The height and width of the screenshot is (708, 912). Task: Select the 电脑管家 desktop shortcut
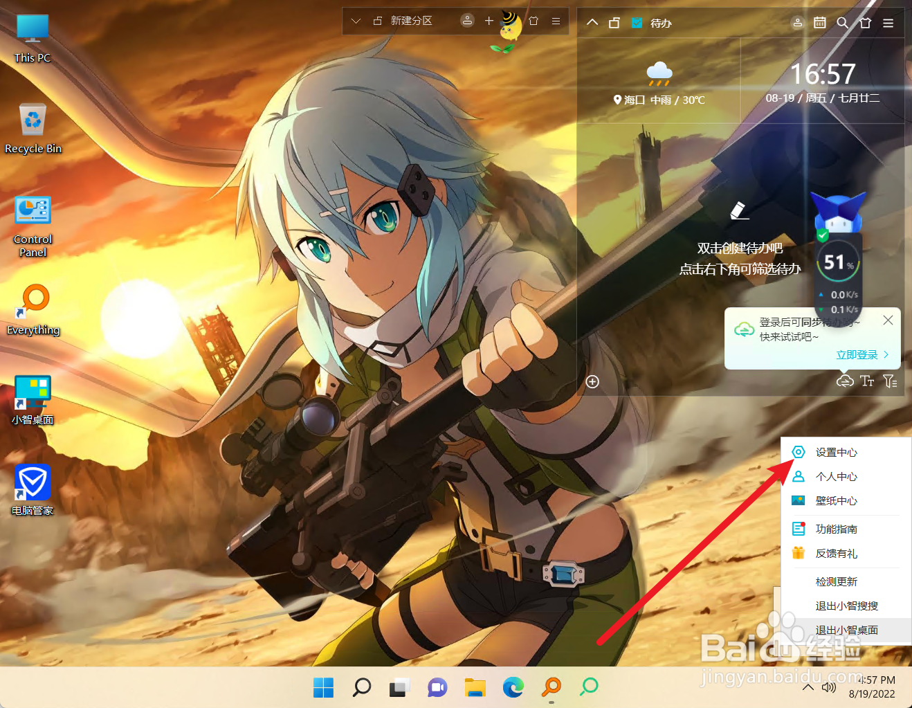[33, 490]
